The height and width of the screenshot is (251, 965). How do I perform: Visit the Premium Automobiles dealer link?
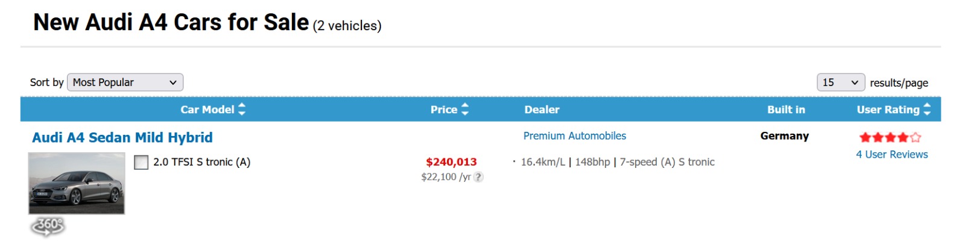[x=574, y=136]
